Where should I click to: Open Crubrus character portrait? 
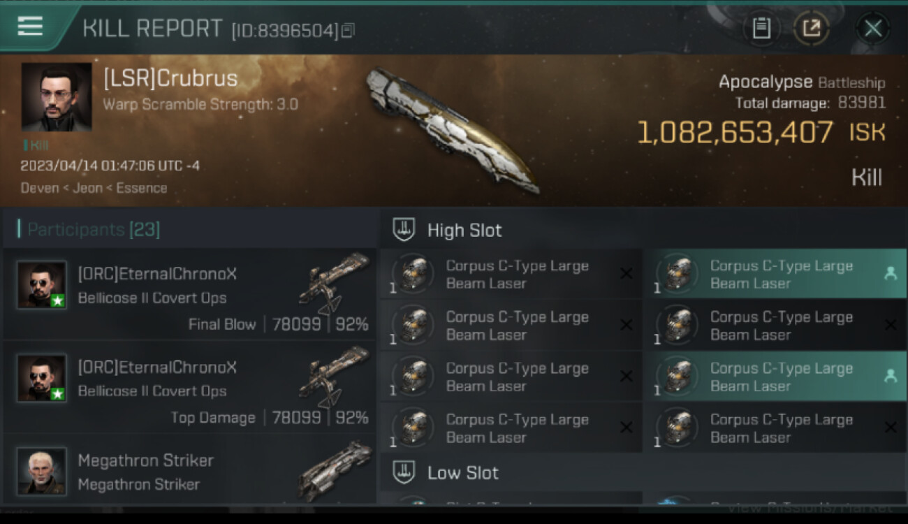point(57,96)
